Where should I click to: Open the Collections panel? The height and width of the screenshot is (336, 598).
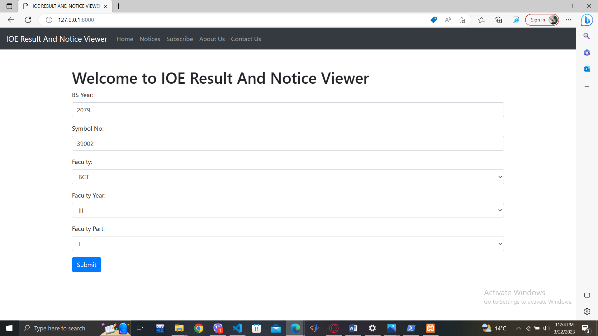499,20
